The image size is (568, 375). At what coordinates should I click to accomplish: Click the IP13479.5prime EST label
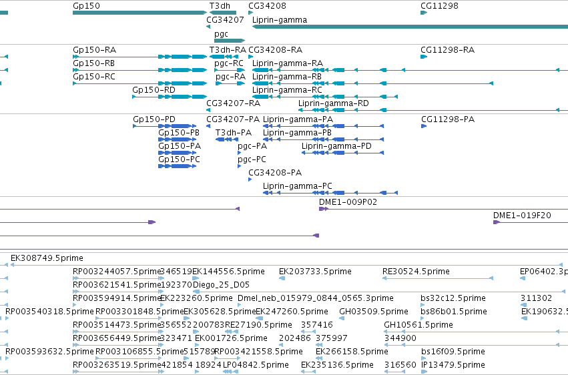tap(453, 365)
